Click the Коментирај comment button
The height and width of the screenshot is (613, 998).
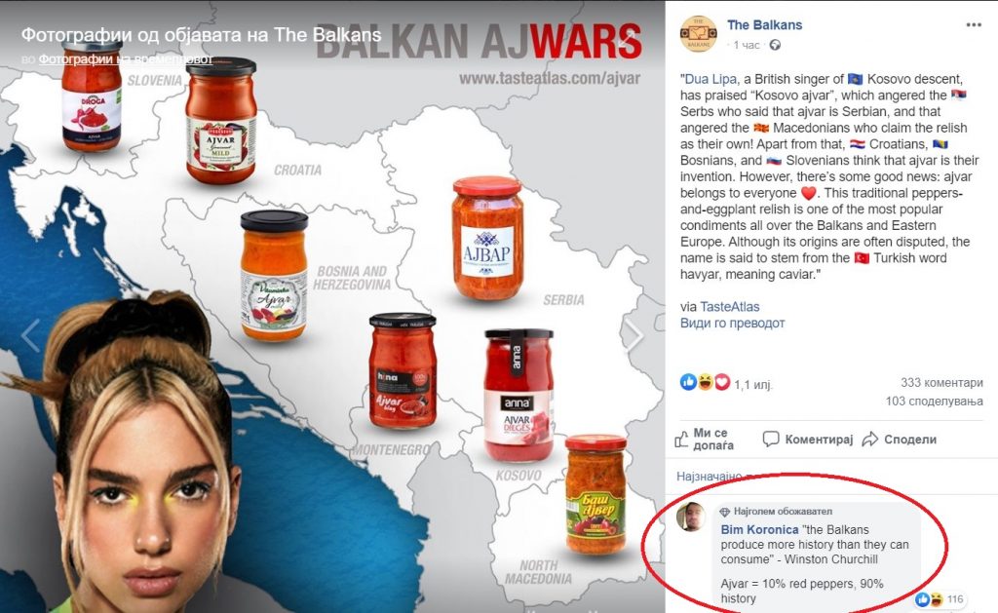(808, 440)
